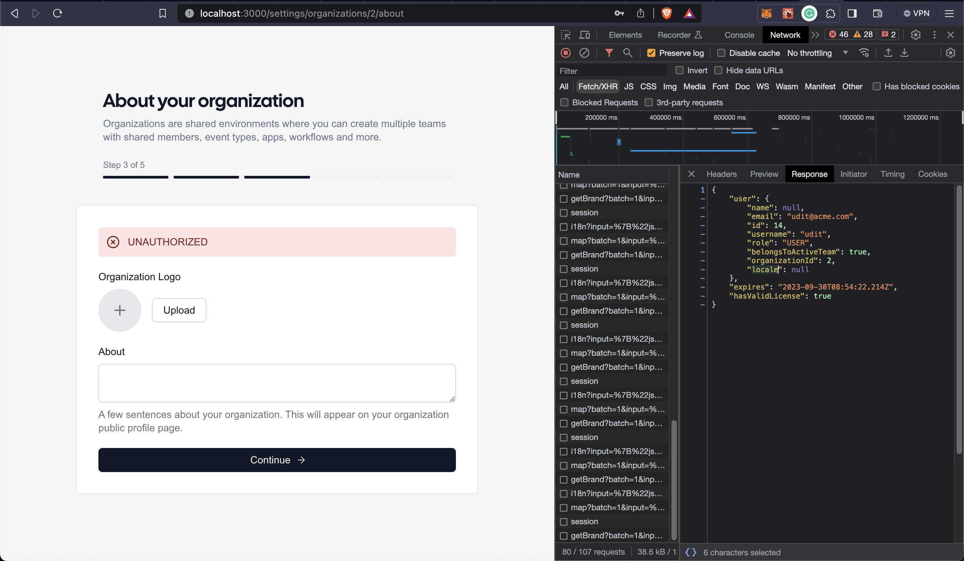Toggle the device toolbar
This screenshot has width=964, height=561.
coord(584,35)
